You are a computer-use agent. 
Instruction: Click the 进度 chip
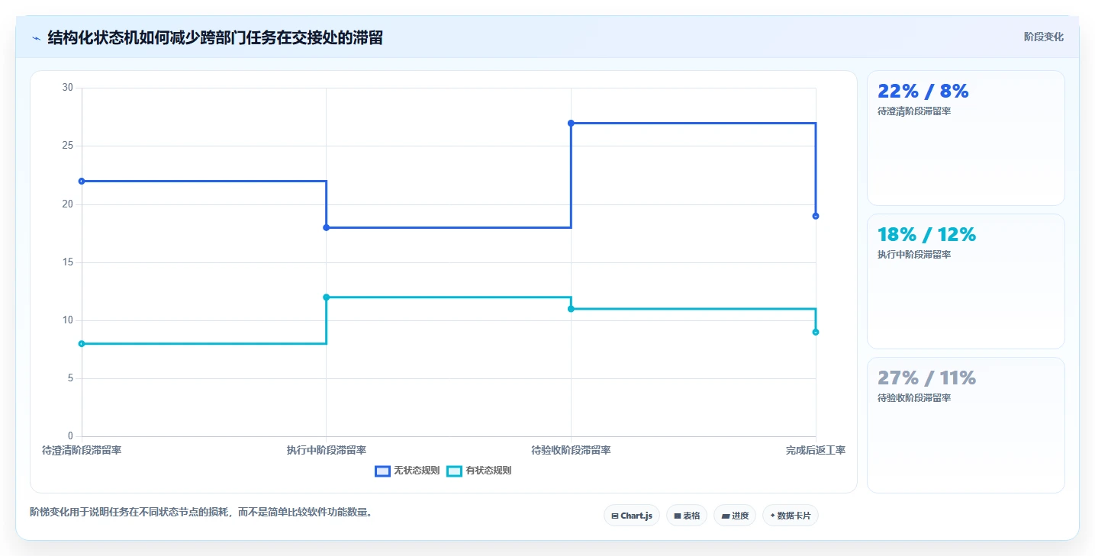(x=735, y=516)
